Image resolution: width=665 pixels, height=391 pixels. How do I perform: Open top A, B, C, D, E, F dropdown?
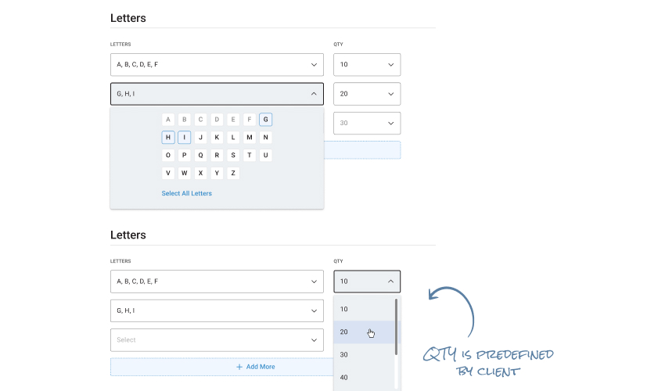pyautogui.click(x=217, y=64)
